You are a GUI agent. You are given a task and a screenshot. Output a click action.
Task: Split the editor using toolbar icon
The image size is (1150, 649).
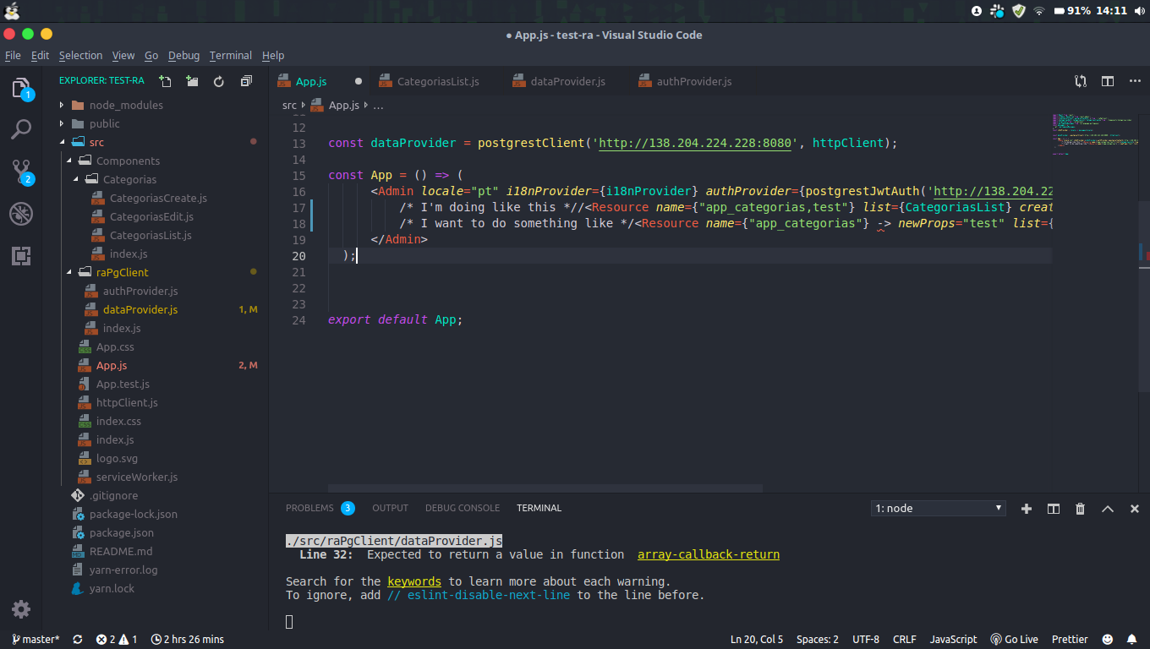[1108, 81]
